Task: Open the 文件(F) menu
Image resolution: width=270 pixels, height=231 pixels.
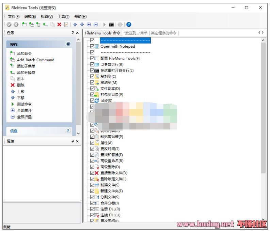Action: tap(14, 17)
